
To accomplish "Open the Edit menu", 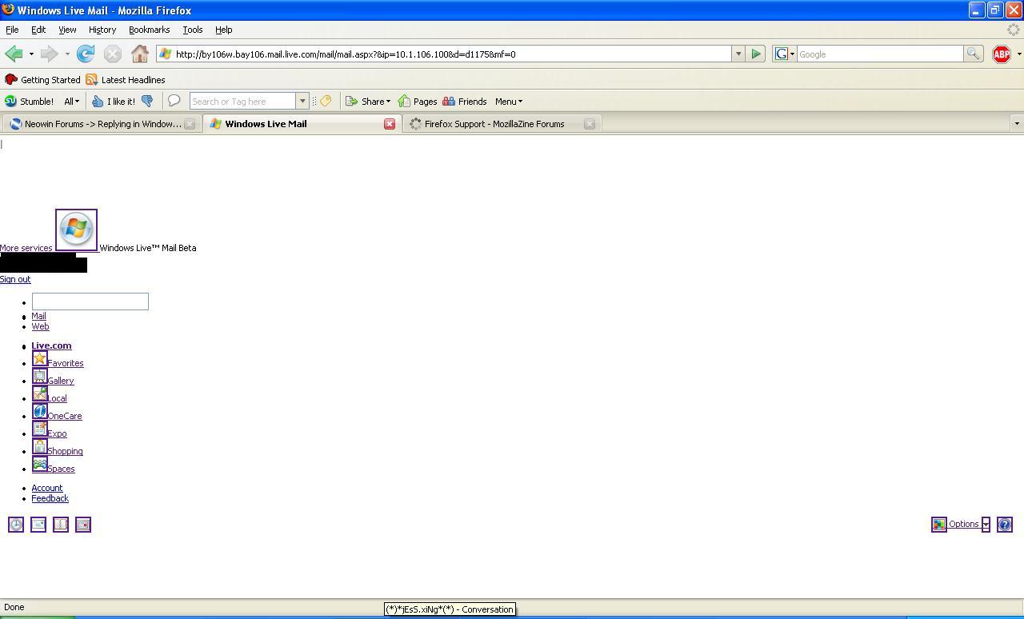I will [38, 30].
